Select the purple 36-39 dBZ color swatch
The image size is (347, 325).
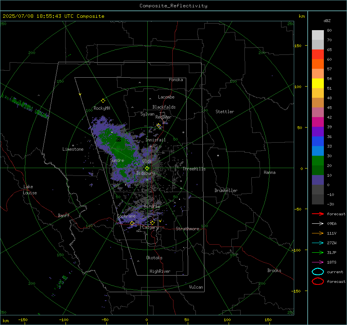[x=318, y=131]
